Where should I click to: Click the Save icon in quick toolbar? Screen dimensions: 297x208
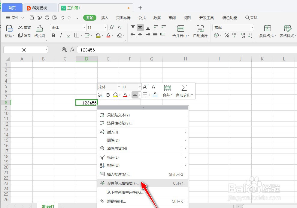click(32, 18)
